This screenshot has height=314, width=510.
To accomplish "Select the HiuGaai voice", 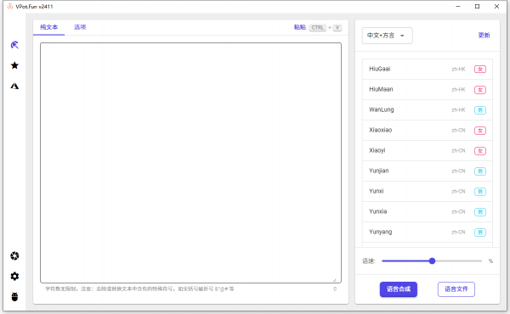I will pyautogui.click(x=428, y=69).
